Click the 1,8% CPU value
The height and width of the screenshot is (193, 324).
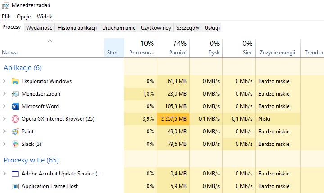click(148, 94)
